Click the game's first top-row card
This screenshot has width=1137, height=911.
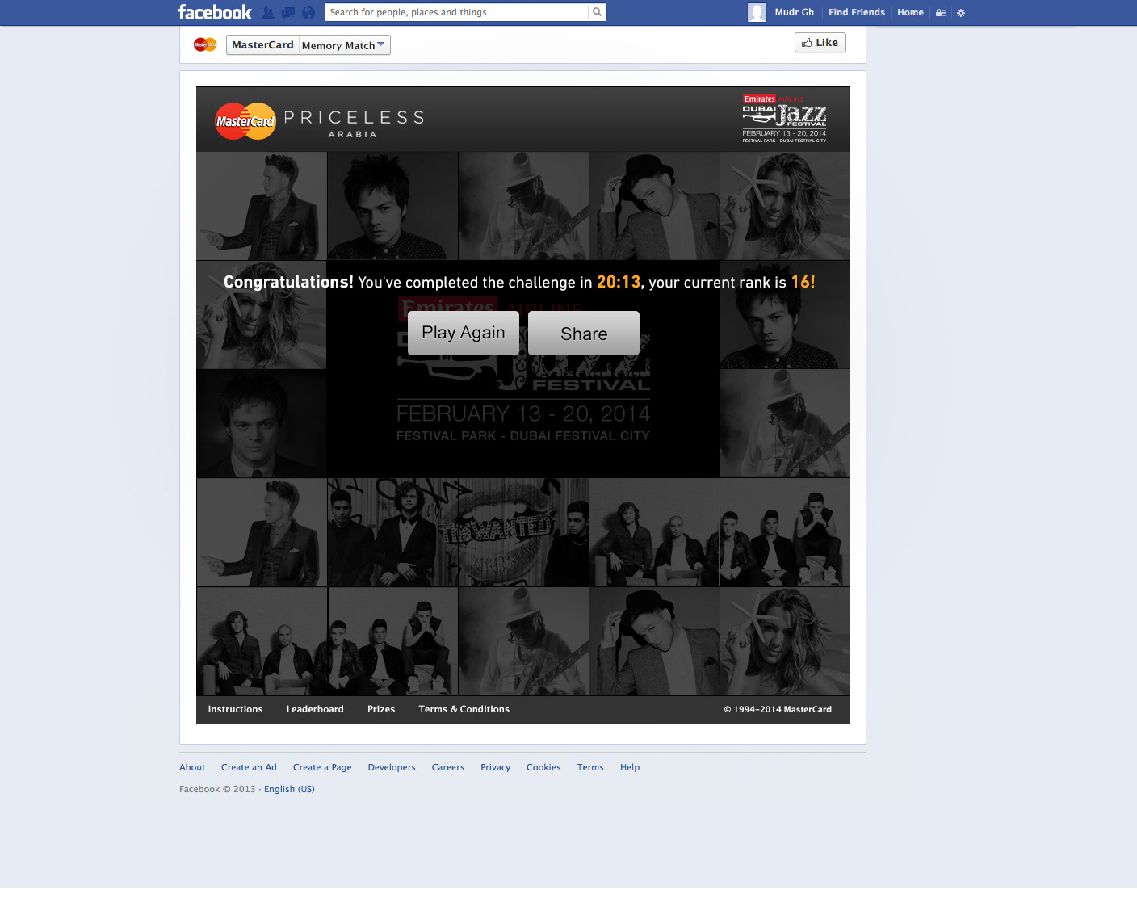click(x=262, y=206)
